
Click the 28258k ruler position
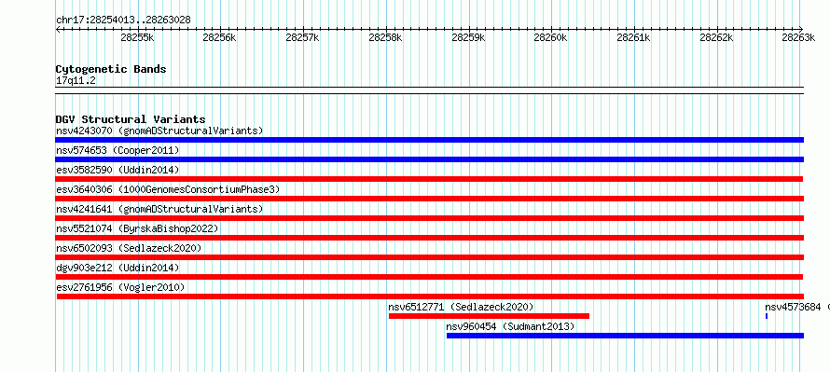[x=385, y=37]
